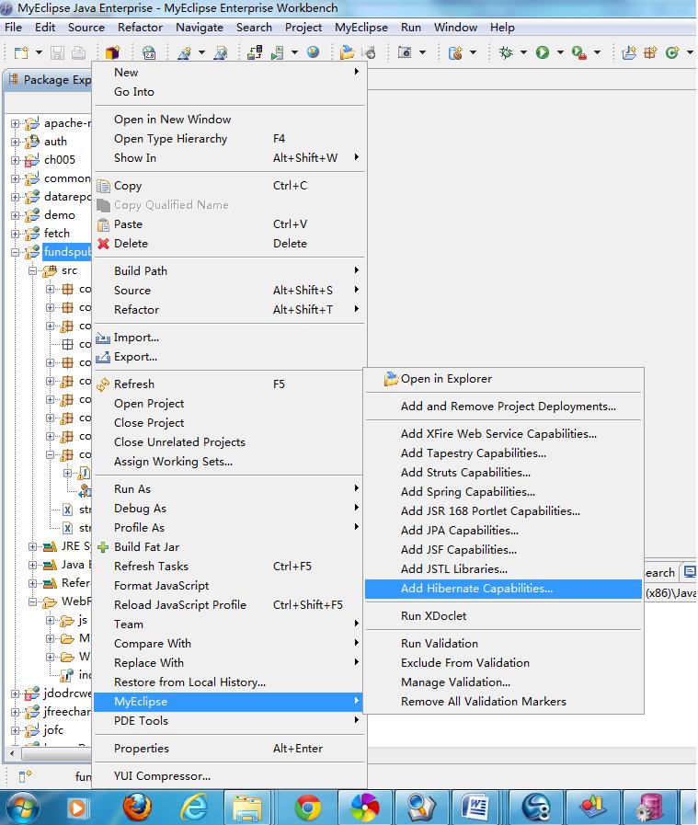This screenshot has width=698, height=825.
Task: Select Export in the context menu
Action: [229, 357]
